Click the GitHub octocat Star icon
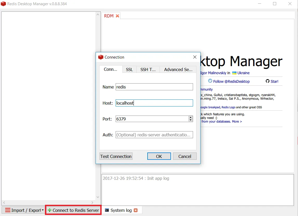Image resolution: width=298 pixels, height=216 pixels. click(x=268, y=81)
